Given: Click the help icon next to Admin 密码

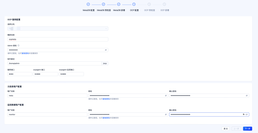Looking at the screenshot, I should pos(19,46).
